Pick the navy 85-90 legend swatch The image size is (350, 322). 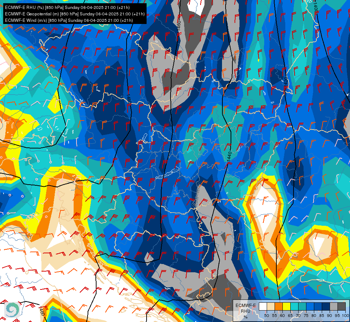pyautogui.click(x=326, y=306)
